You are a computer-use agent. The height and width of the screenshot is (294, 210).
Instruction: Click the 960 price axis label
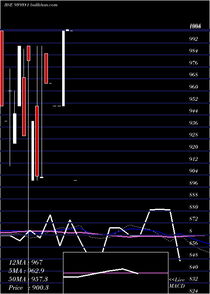[194, 87]
